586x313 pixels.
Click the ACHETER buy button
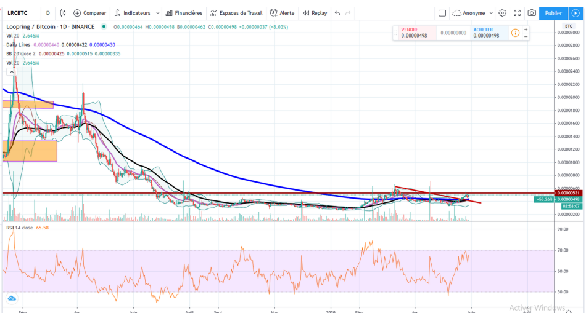tap(490, 33)
